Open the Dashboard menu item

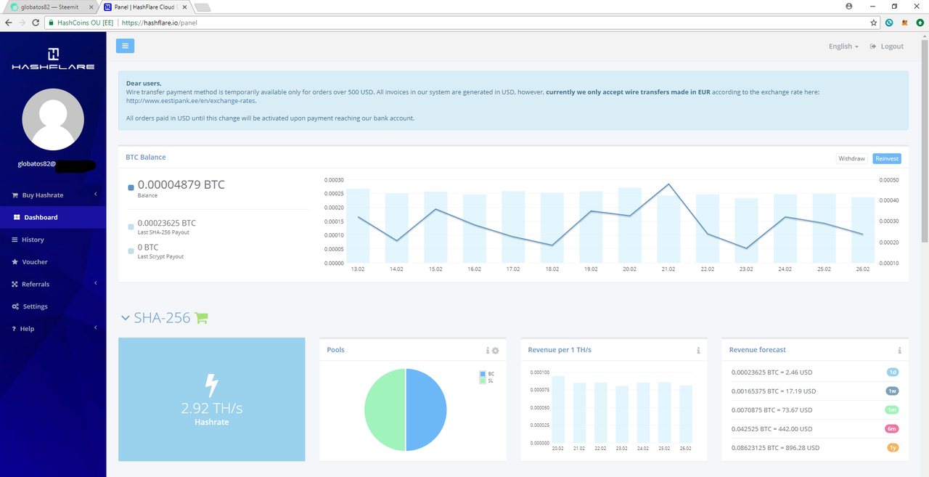click(53, 217)
